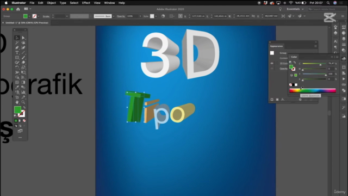
Task: Open the Effect menu
Action: (x=86, y=3)
